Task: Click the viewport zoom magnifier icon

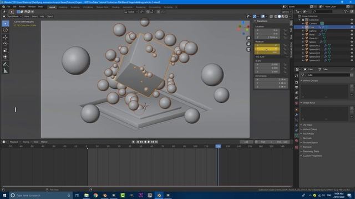Action: pos(248,38)
